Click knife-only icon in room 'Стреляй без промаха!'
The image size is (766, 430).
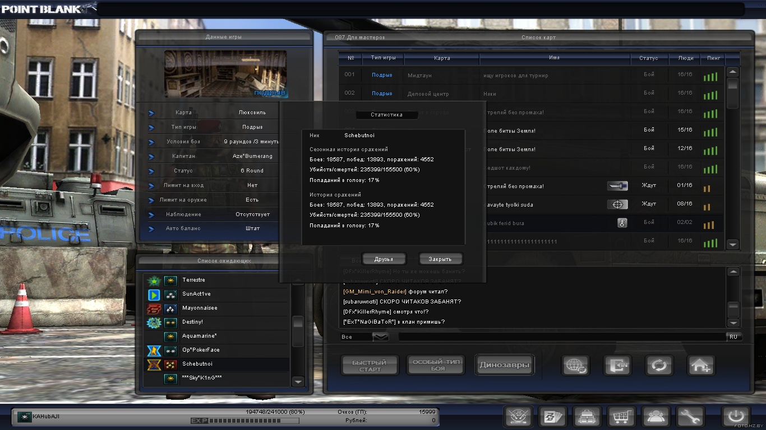(617, 186)
